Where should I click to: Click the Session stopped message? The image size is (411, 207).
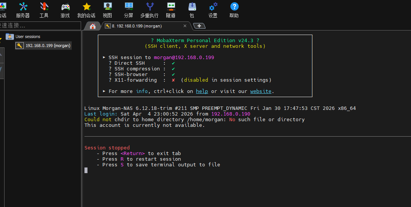coord(107,148)
